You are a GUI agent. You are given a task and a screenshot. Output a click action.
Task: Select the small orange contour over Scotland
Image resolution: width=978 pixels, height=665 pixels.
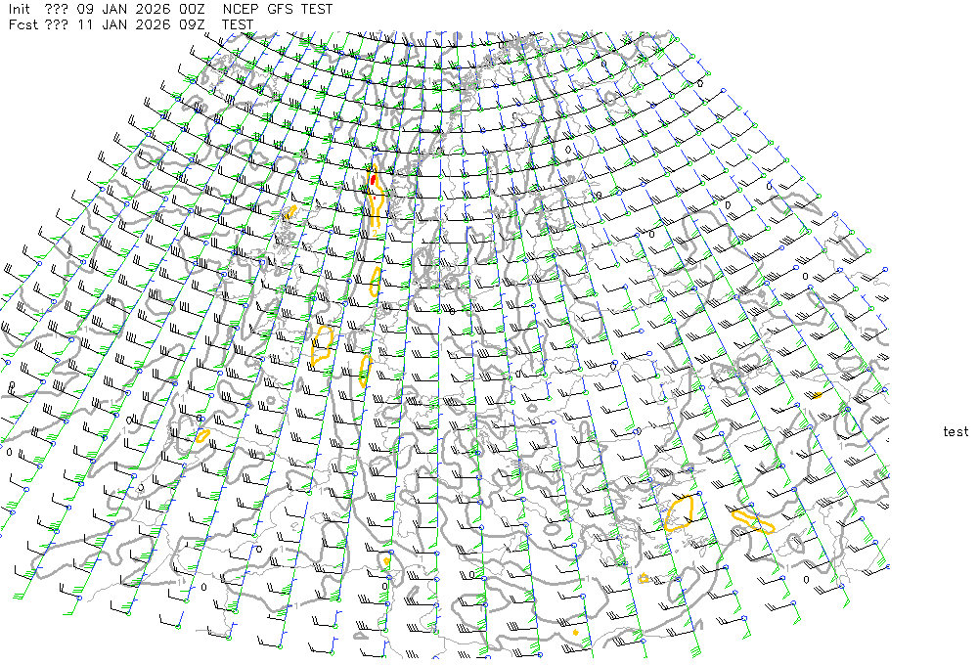(x=291, y=210)
